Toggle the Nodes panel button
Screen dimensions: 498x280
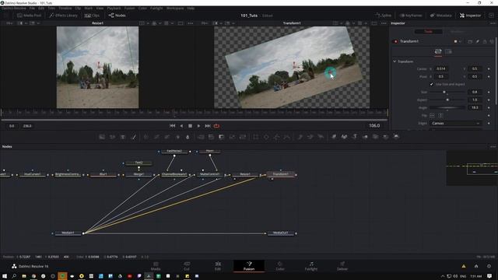pyautogui.click(x=117, y=16)
